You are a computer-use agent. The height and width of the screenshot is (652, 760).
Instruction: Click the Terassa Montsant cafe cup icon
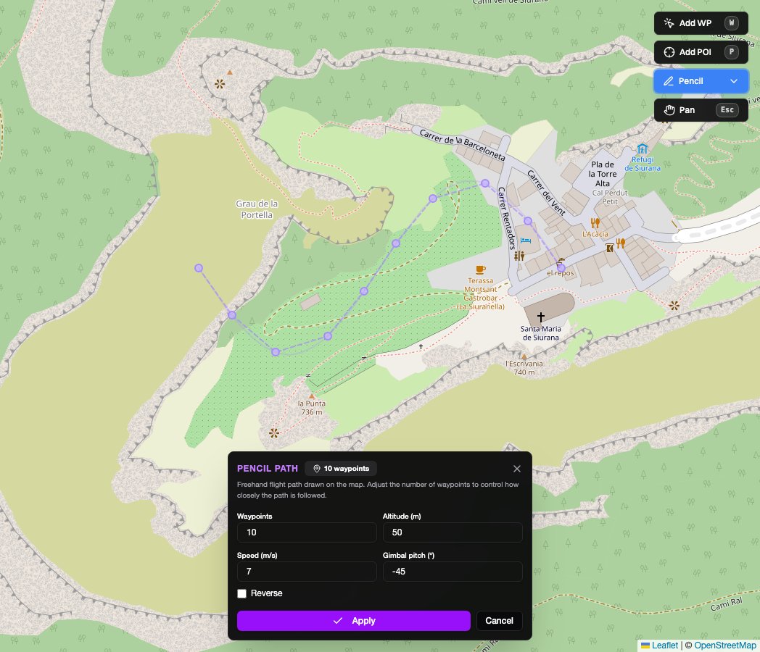pyautogui.click(x=480, y=269)
